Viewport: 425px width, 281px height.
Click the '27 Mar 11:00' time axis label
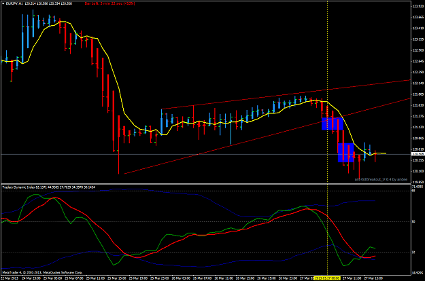pos(352,278)
